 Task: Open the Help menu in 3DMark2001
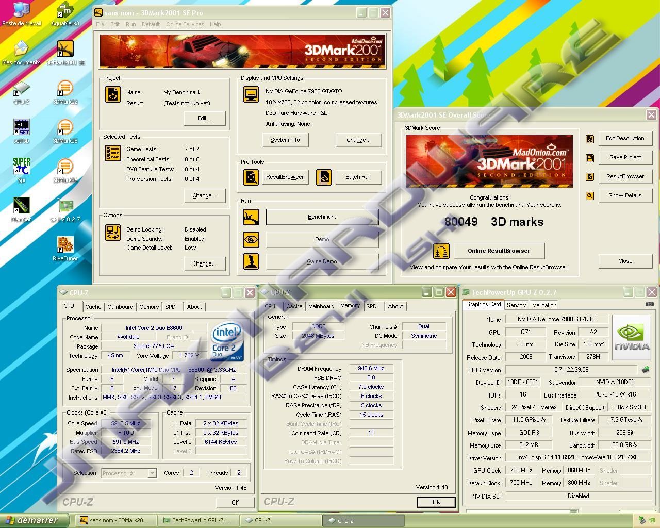point(216,24)
